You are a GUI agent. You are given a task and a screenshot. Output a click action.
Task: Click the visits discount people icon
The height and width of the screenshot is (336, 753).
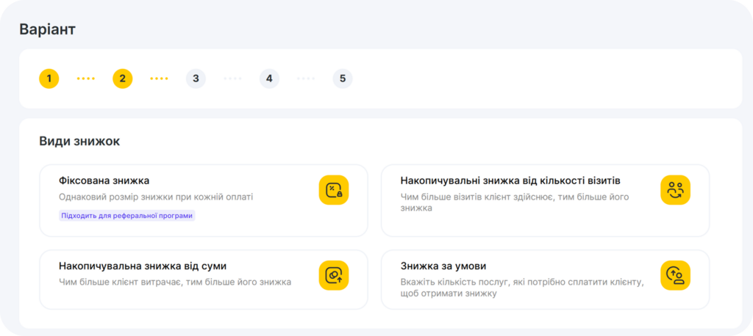(675, 190)
